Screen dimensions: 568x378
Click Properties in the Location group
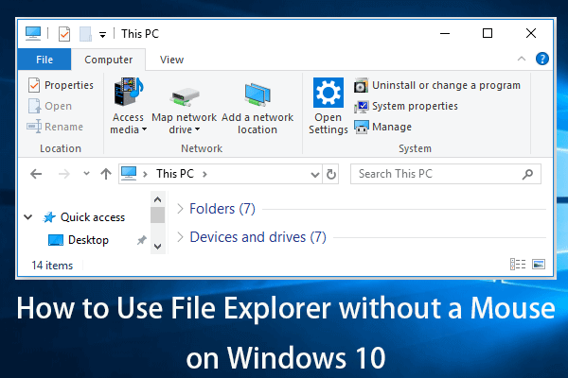click(x=61, y=85)
